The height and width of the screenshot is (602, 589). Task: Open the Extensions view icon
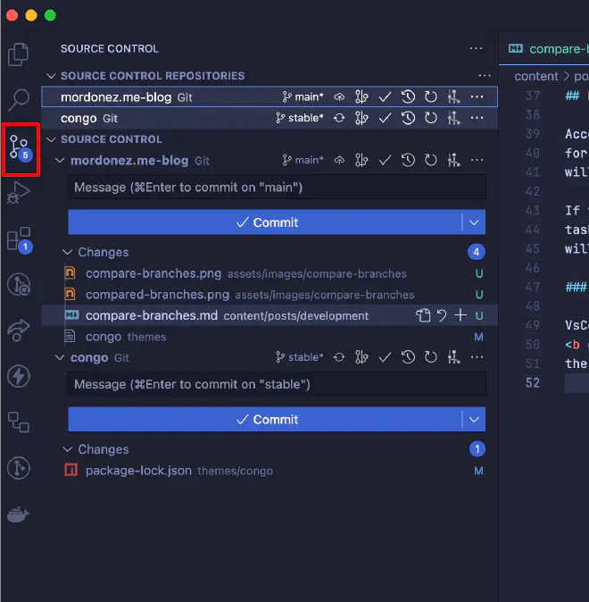[20, 240]
